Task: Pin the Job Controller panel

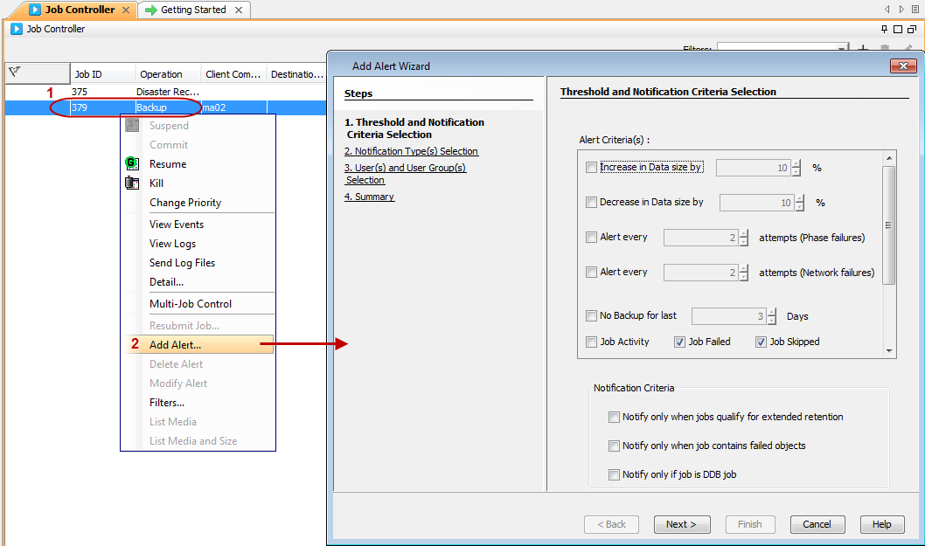Action: pos(885,29)
